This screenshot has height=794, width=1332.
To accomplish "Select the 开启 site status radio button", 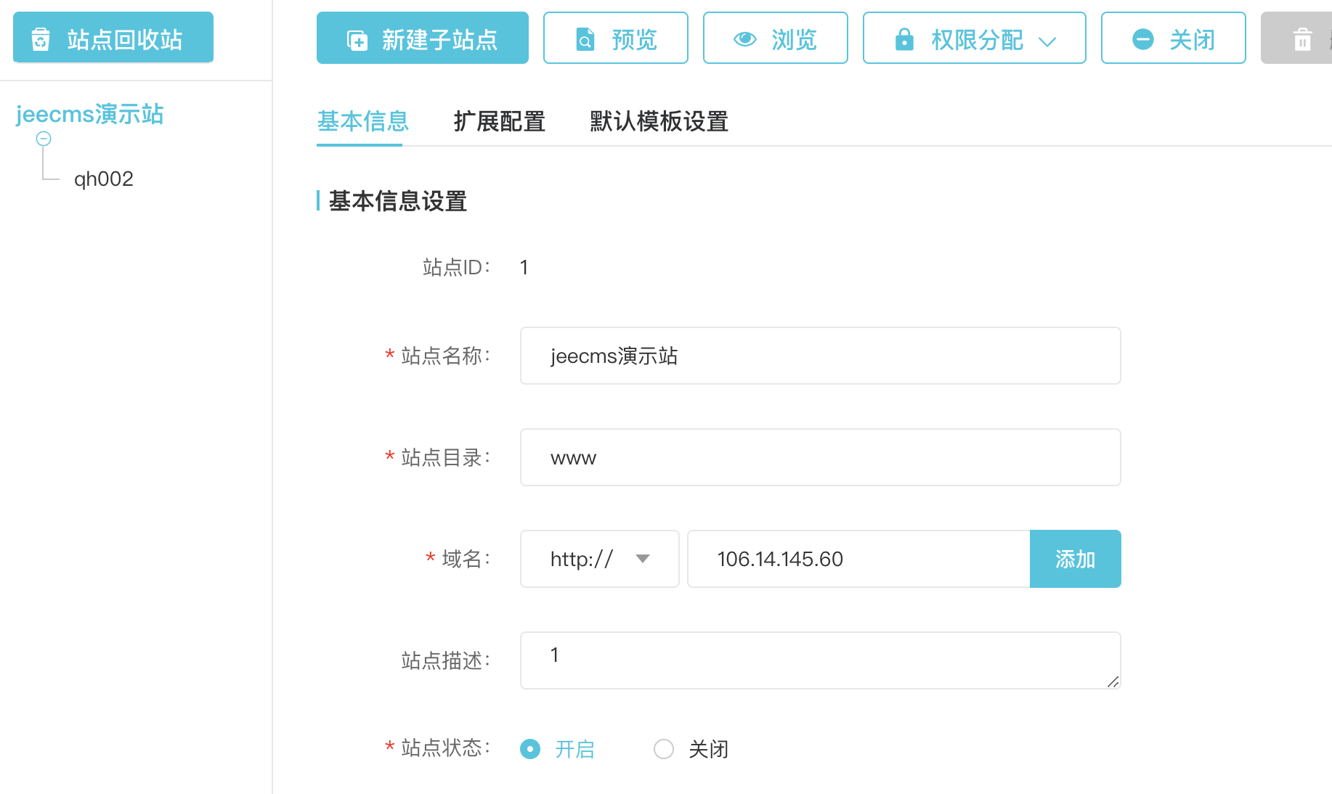I will 530,749.
